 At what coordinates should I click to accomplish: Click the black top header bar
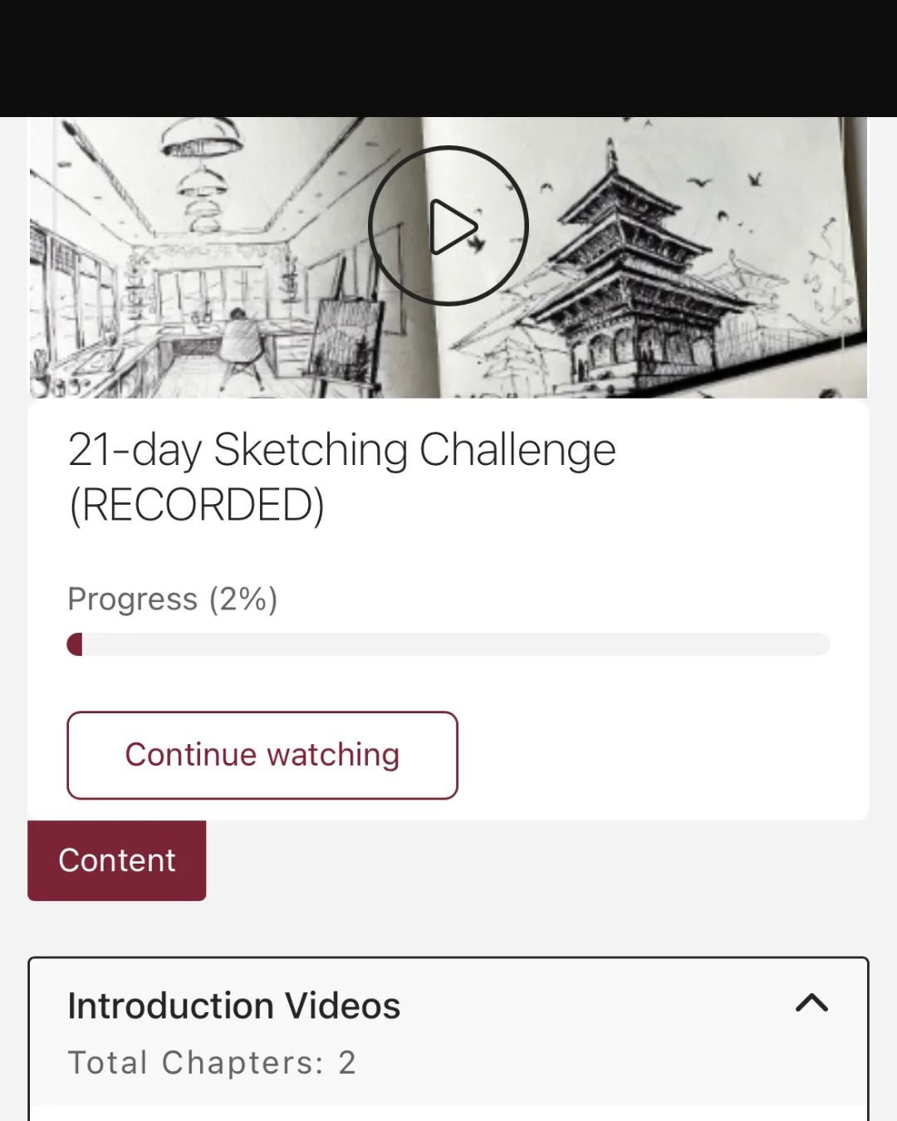pyautogui.click(x=448, y=58)
